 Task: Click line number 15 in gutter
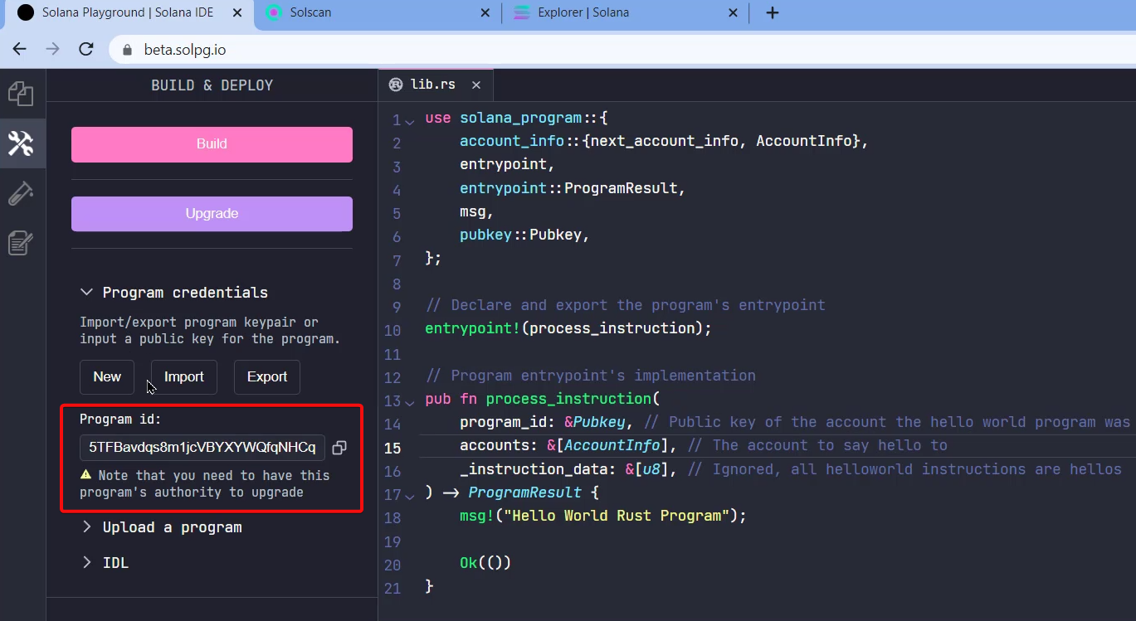[x=393, y=448]
